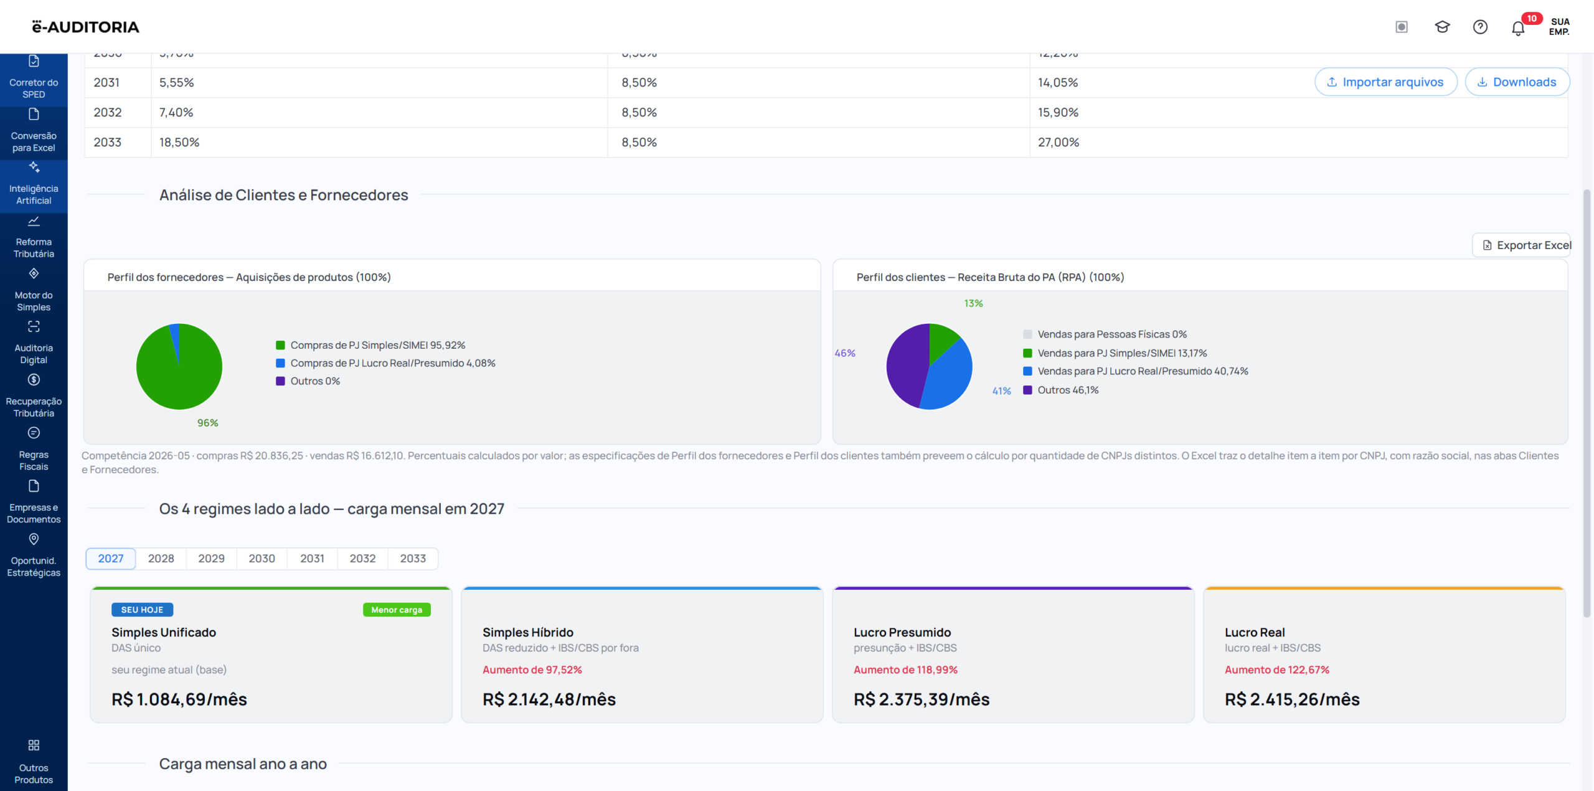Open the graduation cap training icon

pos(1442,27)
